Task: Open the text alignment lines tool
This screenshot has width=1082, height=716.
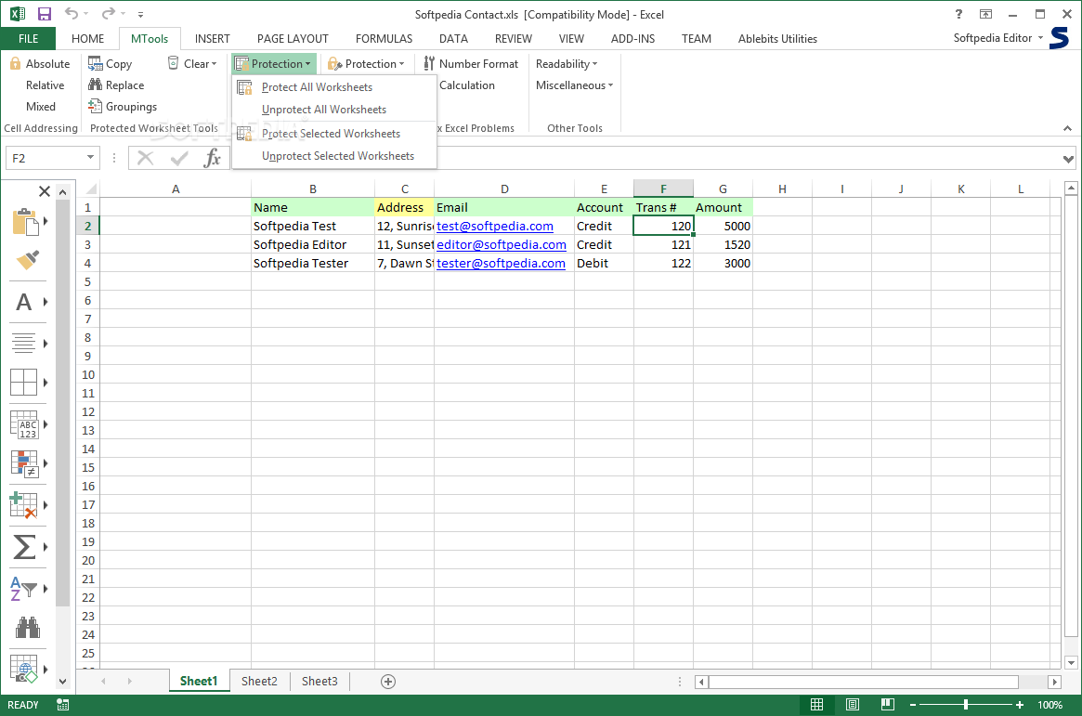Action: (23, 343)
